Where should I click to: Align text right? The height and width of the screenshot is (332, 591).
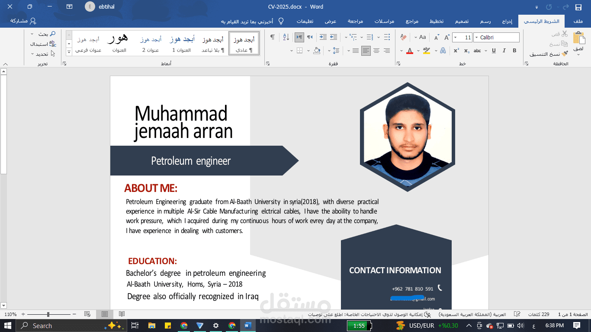pos(387,51)
